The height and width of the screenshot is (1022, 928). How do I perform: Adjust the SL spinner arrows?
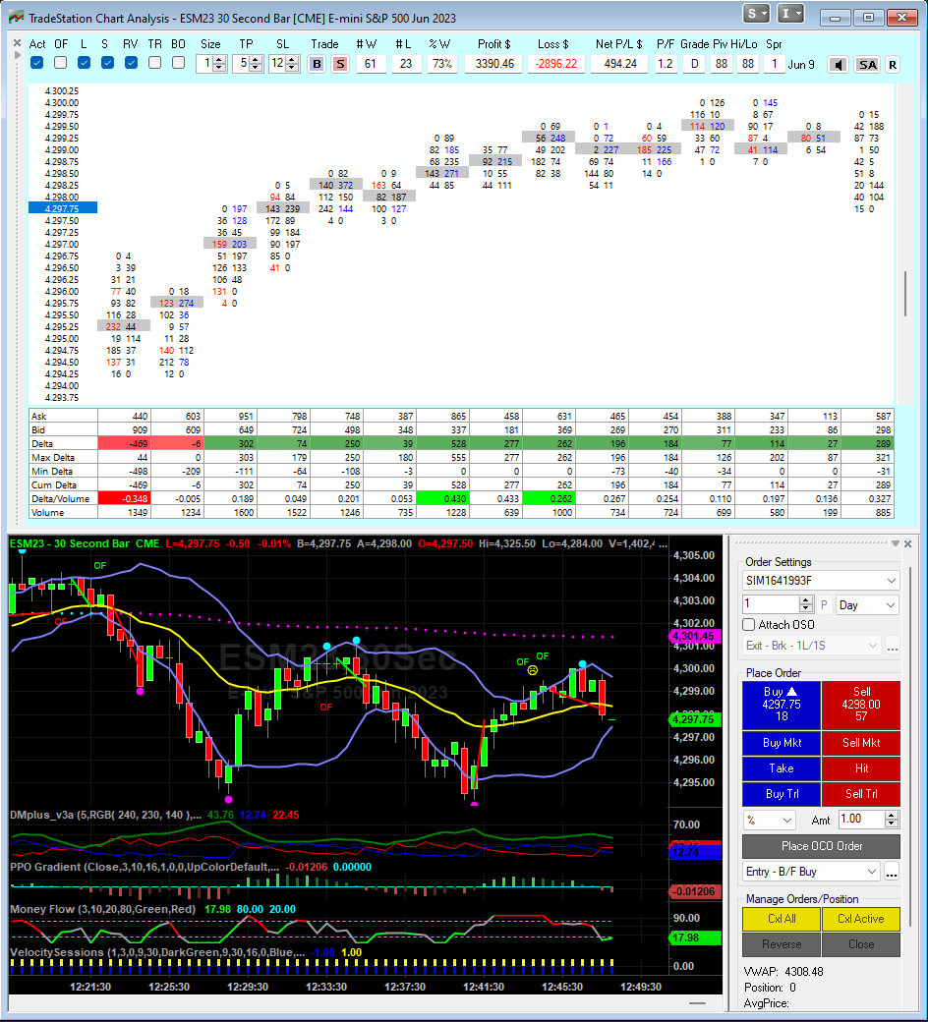[293, 64]
